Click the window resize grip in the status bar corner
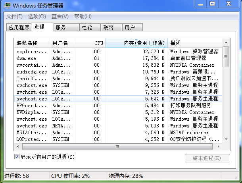Screen dimensions: 242x183 pyautogui.click(x=236, y=177)
